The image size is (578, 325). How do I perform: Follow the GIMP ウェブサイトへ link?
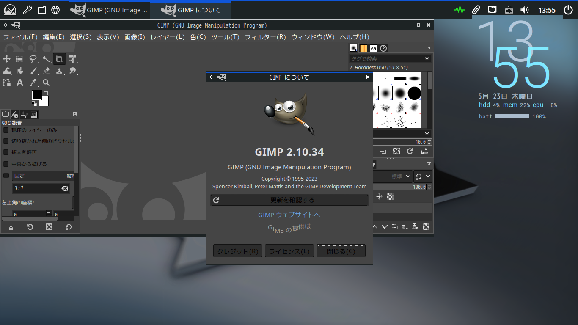(289, 215)
